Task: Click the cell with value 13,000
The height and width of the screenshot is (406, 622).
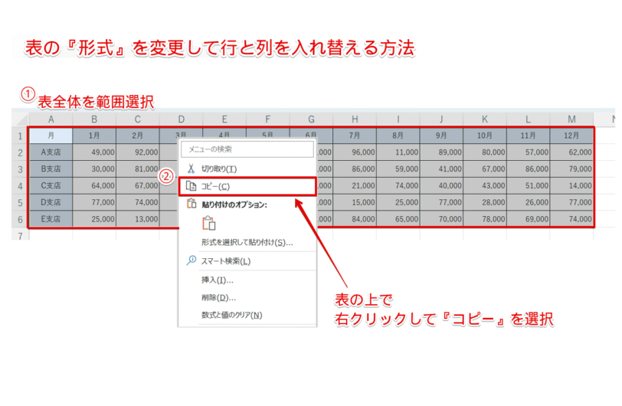Action: (138, 218)
